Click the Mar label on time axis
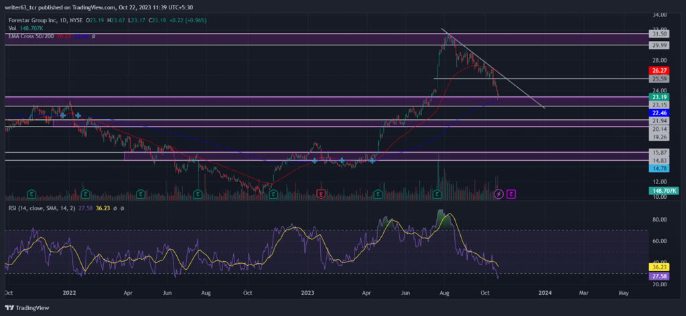 click(584, 292)
